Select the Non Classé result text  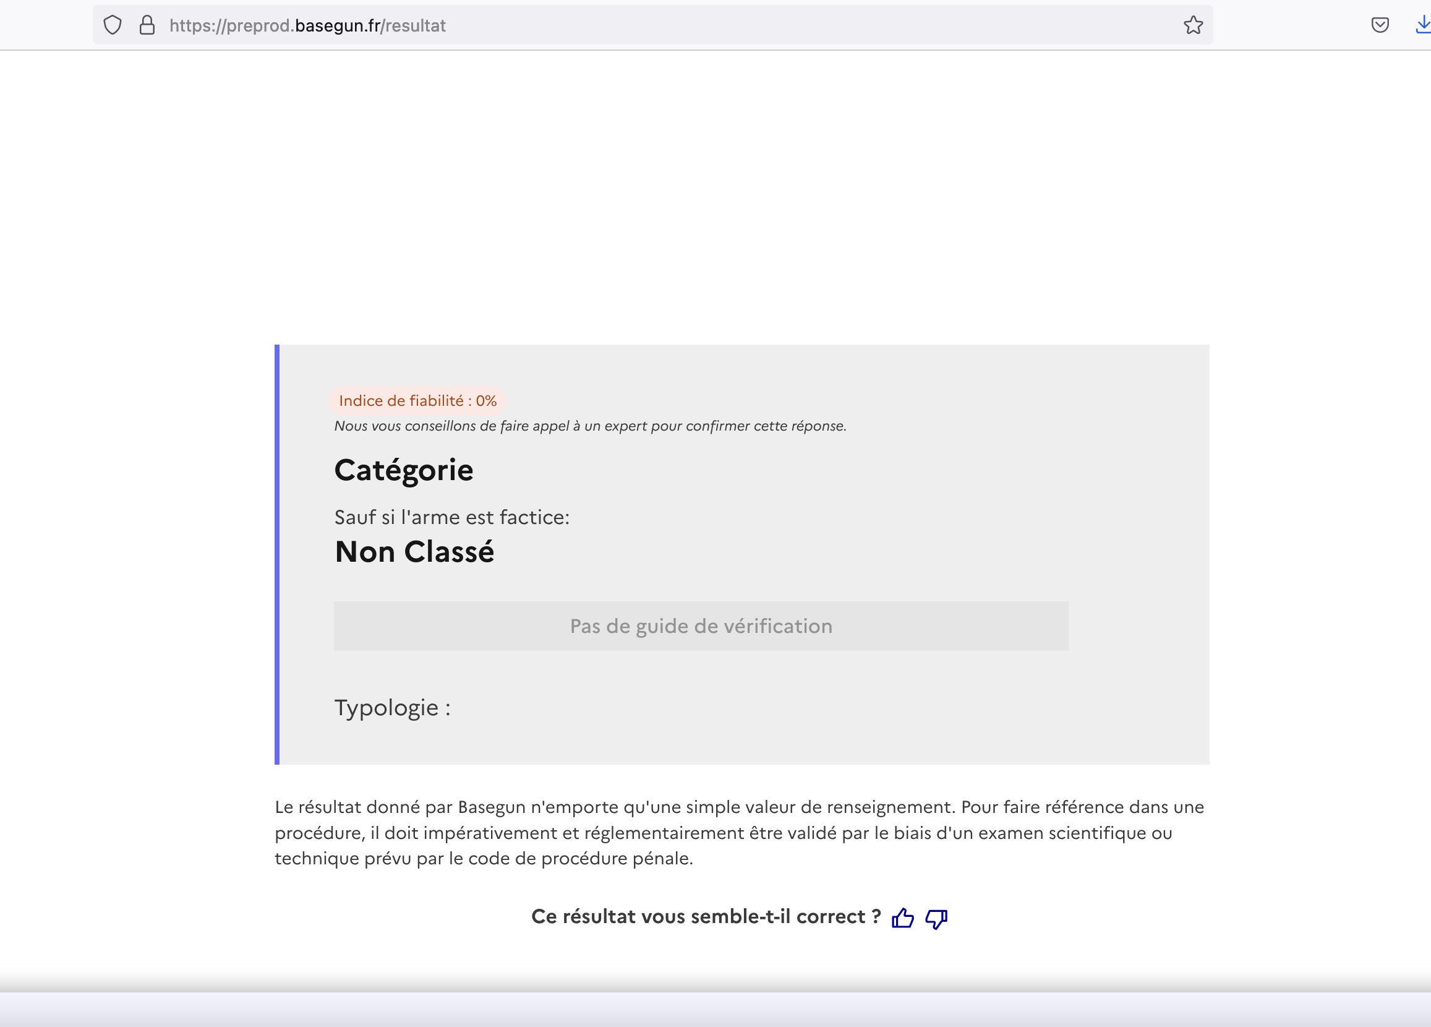pyautogui.click(x=414, y=552)
